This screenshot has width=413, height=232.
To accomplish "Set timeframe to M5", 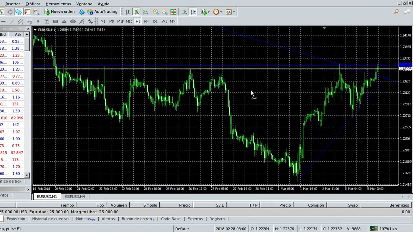I will pos(111,21).
